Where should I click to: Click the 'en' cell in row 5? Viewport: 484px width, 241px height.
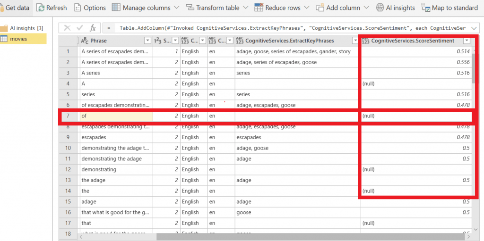[221, 94]
